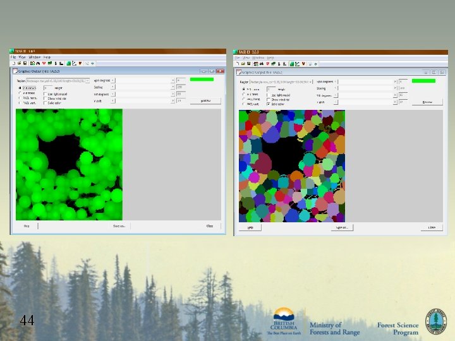The height and width of the screenshot is (341, 455).
Task: Open View menu in right TASS window
Action: pos(246,57)
